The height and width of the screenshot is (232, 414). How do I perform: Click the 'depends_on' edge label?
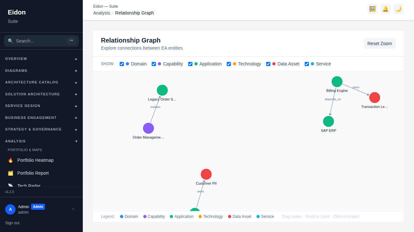[x=333, y=99]
